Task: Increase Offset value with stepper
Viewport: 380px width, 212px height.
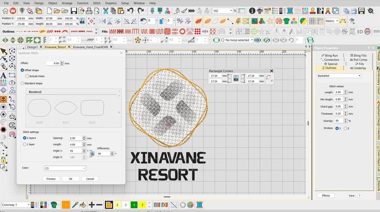Action: coord(62,62)
